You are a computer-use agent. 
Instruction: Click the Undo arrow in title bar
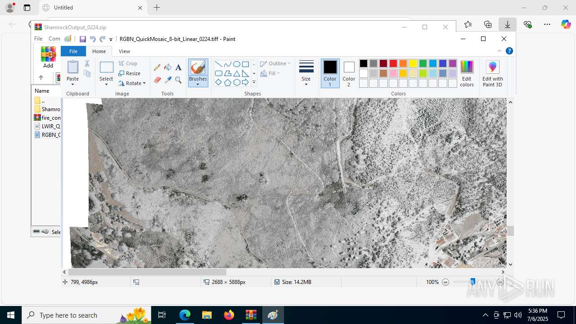click(93, 39)
